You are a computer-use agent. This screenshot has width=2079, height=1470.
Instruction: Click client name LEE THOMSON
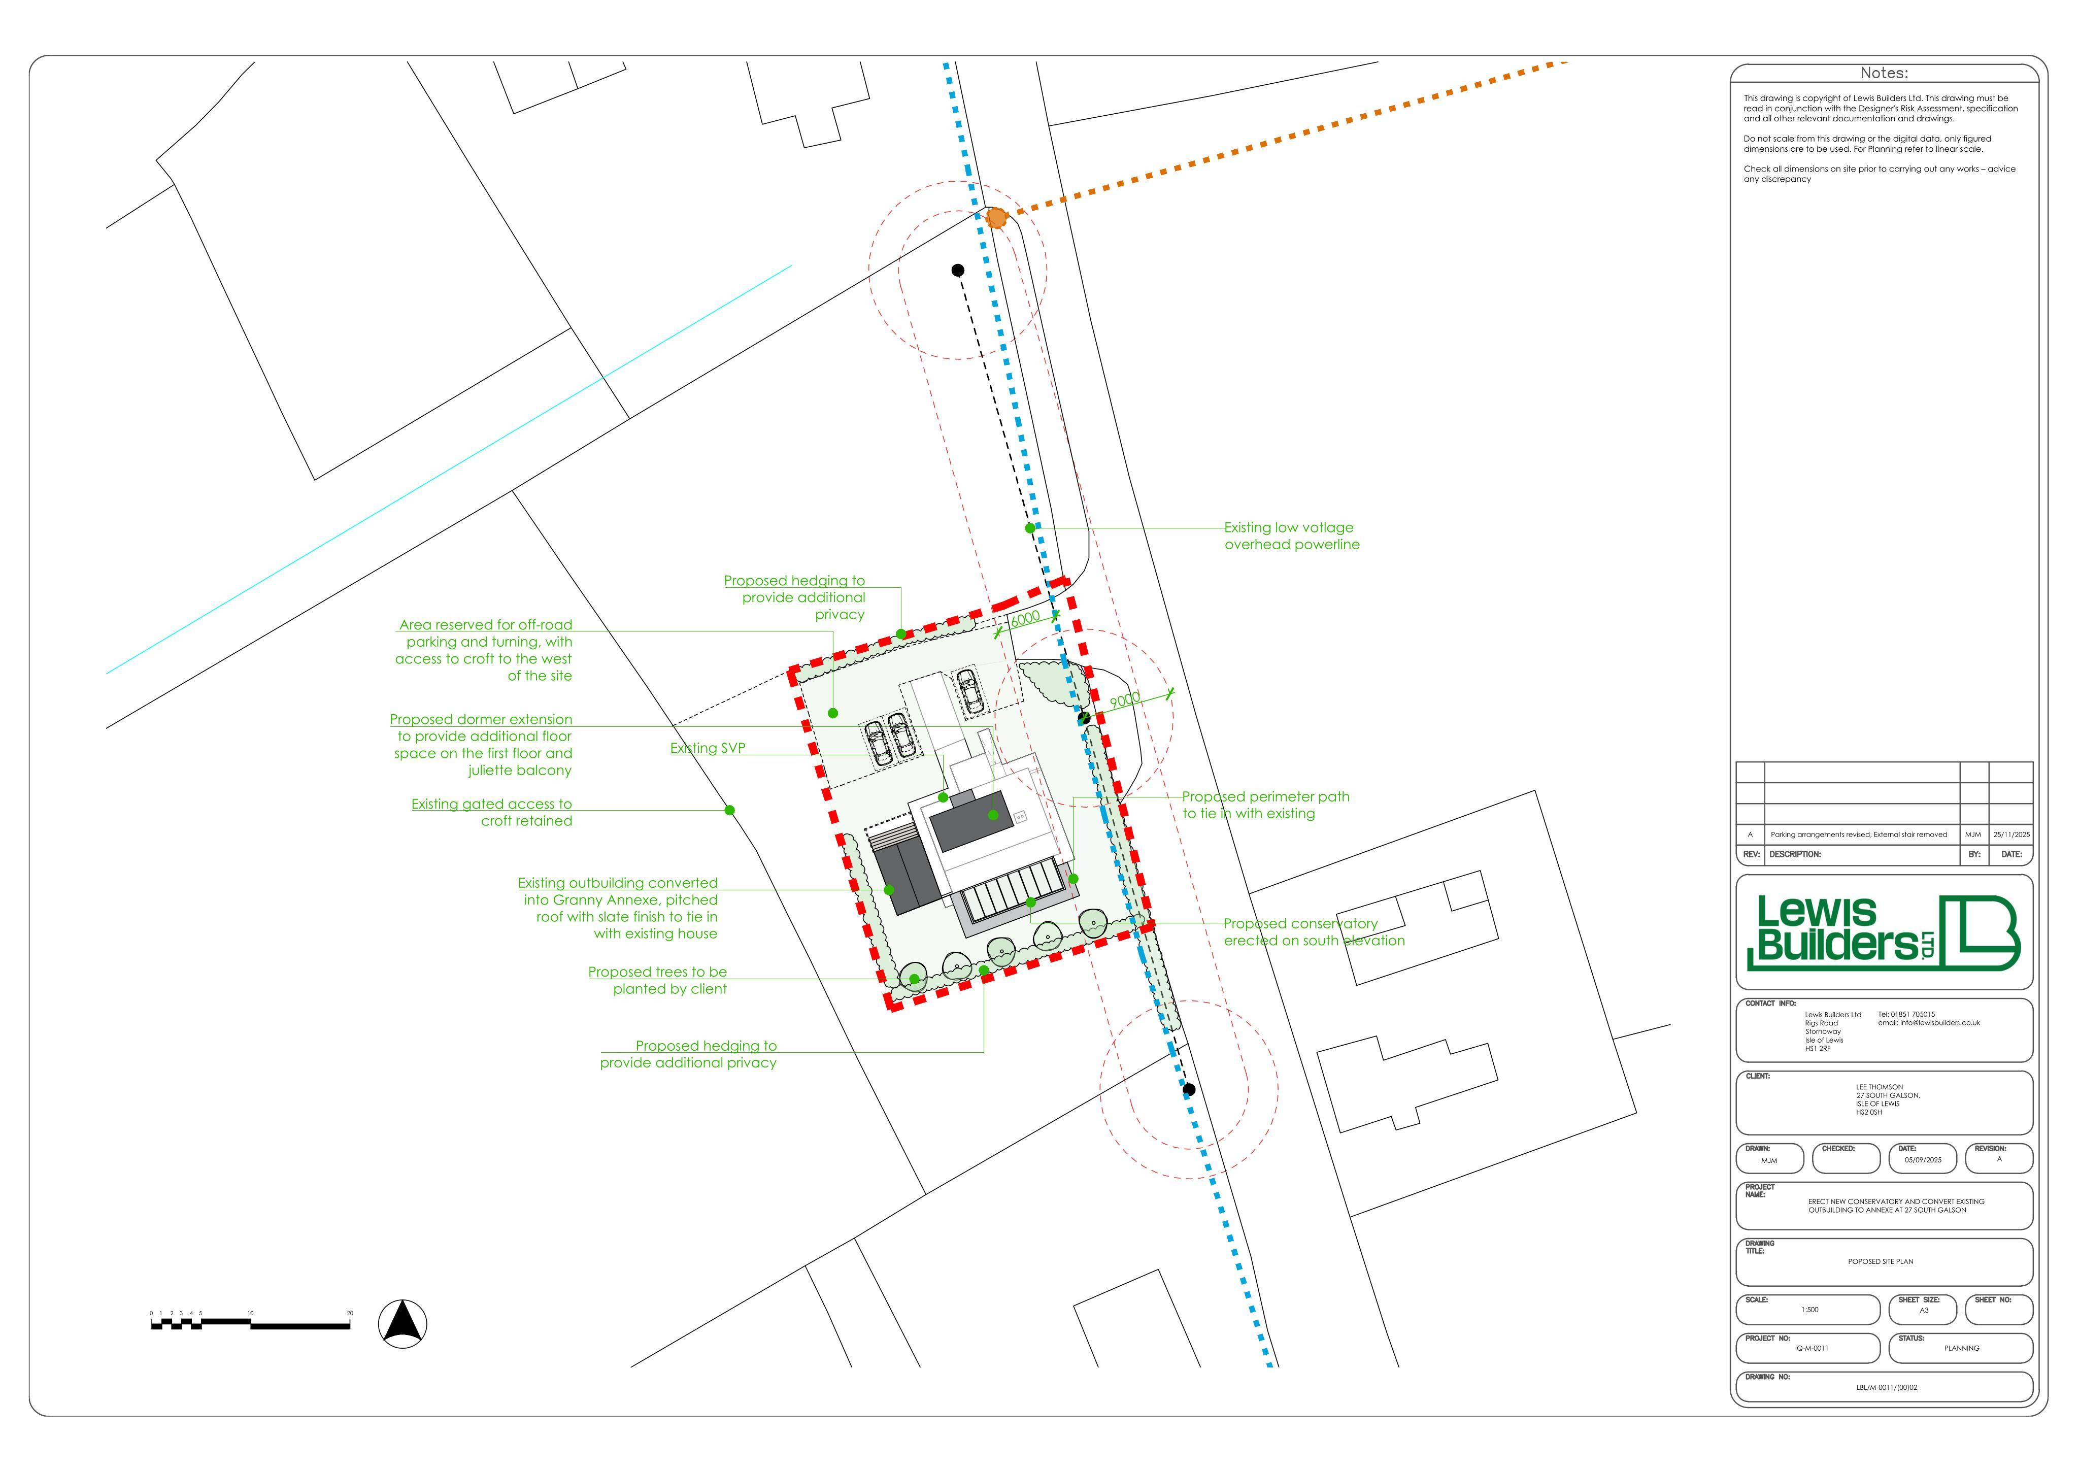(x=1879, y=1087)
